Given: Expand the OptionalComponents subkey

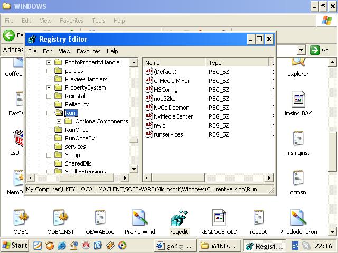Looking at the screenshot, I should (x=59, y=121).
